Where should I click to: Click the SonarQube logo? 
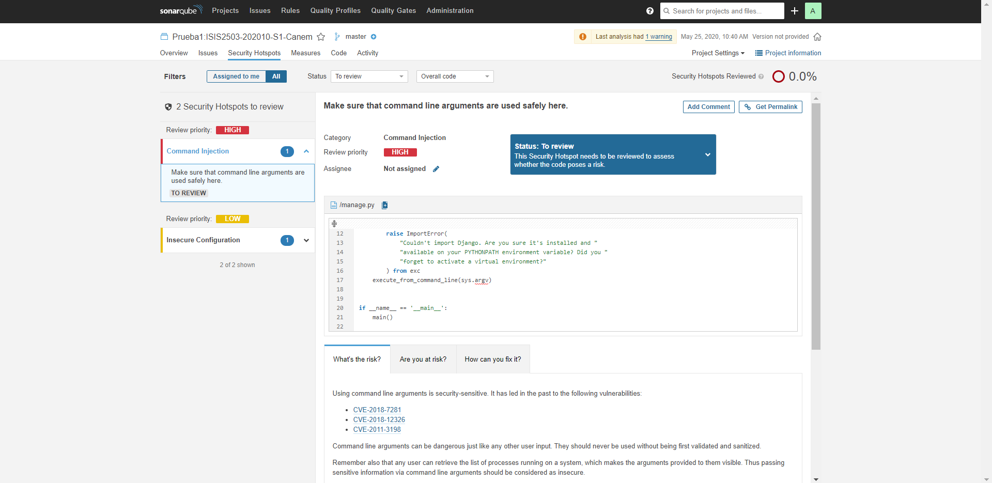click(x=181, y=10)
